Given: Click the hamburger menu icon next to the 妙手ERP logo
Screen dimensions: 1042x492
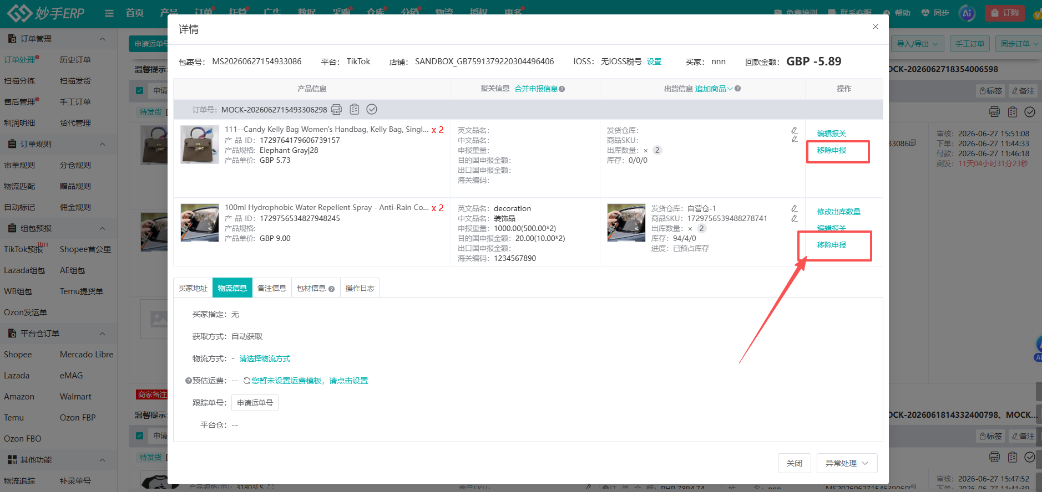Looking at the screenshot, I should pos(109,13).
